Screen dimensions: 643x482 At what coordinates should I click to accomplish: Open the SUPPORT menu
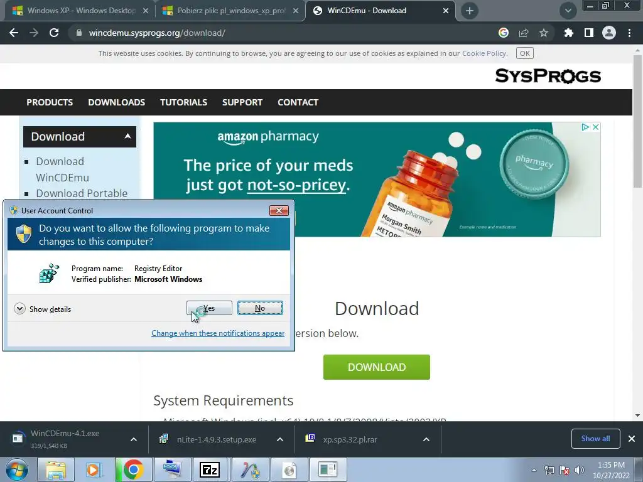(242, 102)
